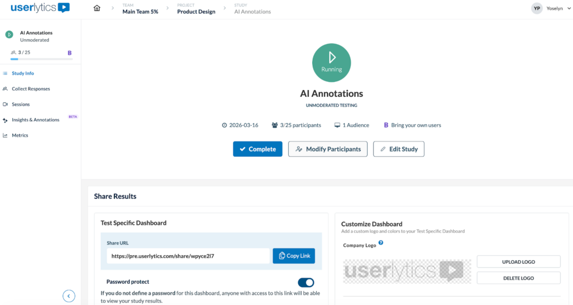Click the Share URL input field

(188, 256)
